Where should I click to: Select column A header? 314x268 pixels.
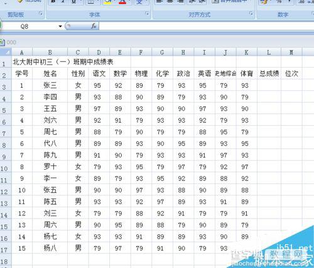22,52
